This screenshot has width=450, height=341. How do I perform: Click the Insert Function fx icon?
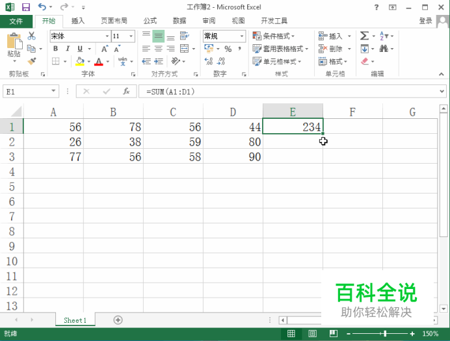[x=126, y=92]
